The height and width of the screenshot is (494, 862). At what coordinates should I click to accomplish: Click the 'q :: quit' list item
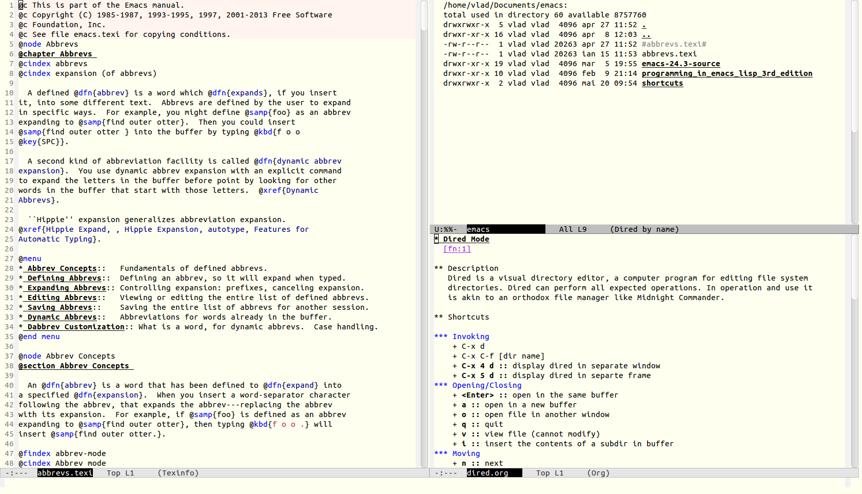478,424
